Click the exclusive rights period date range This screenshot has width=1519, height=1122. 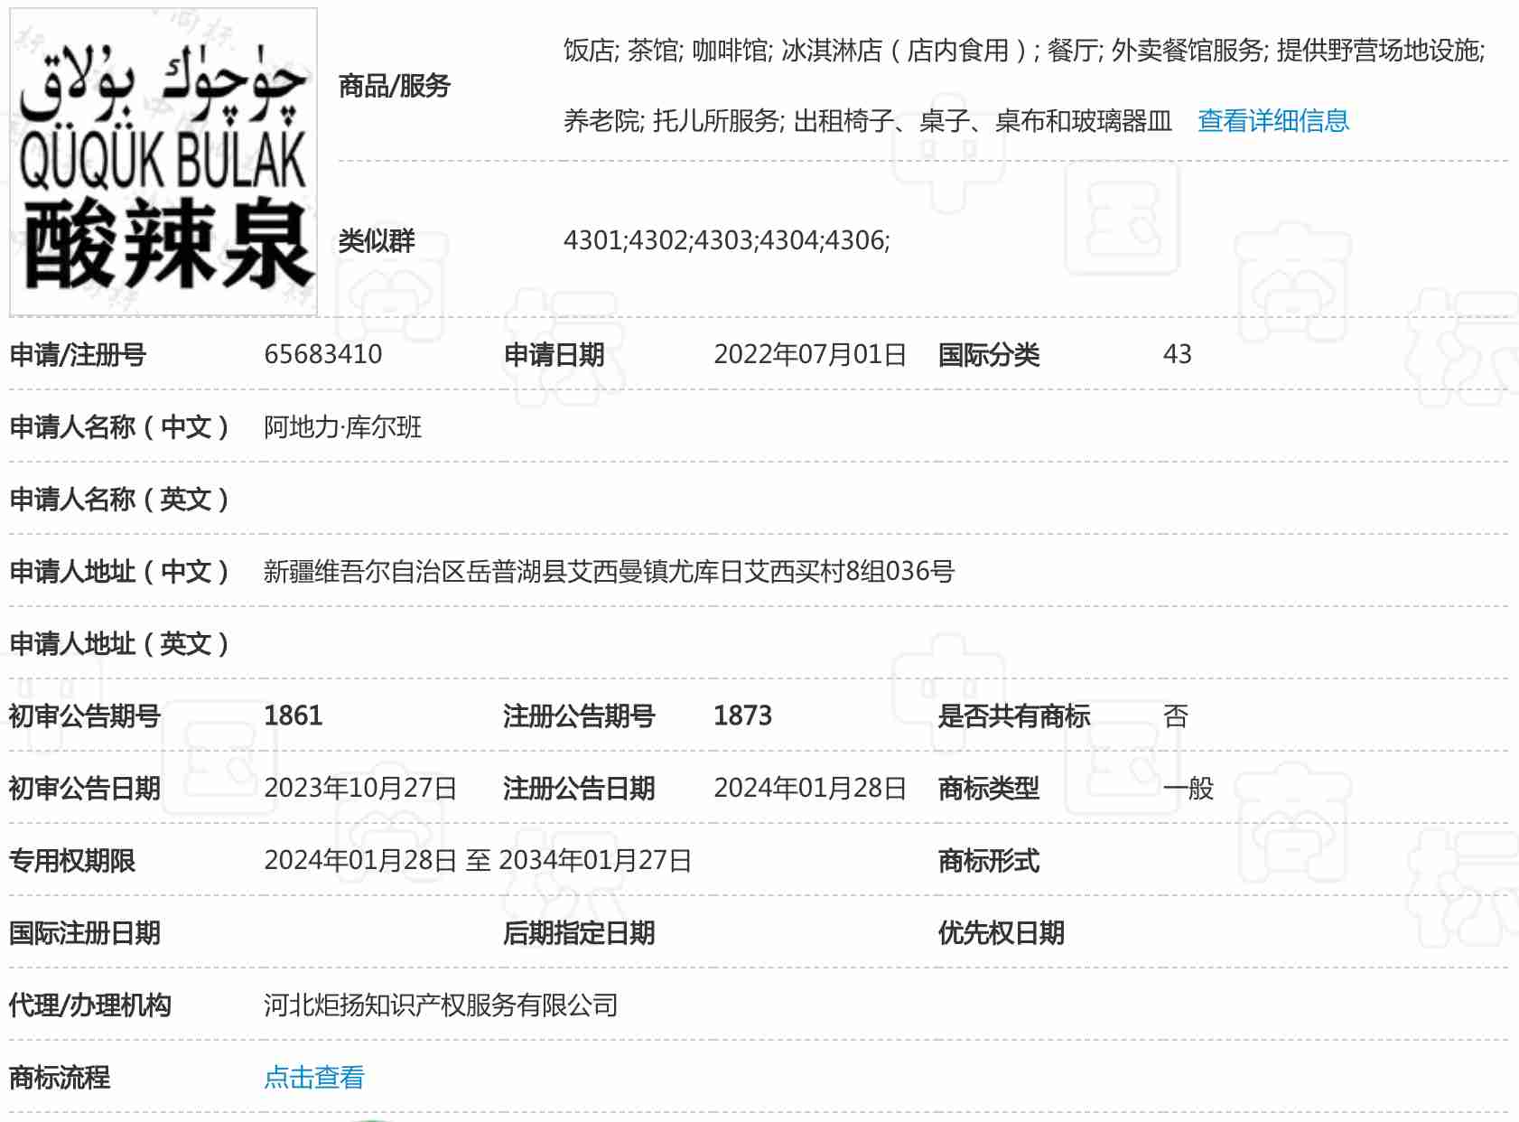pos(477,860)
